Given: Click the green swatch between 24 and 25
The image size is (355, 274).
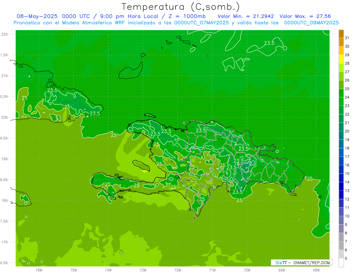Looking at the screenshot, I should tap(341, 93).
